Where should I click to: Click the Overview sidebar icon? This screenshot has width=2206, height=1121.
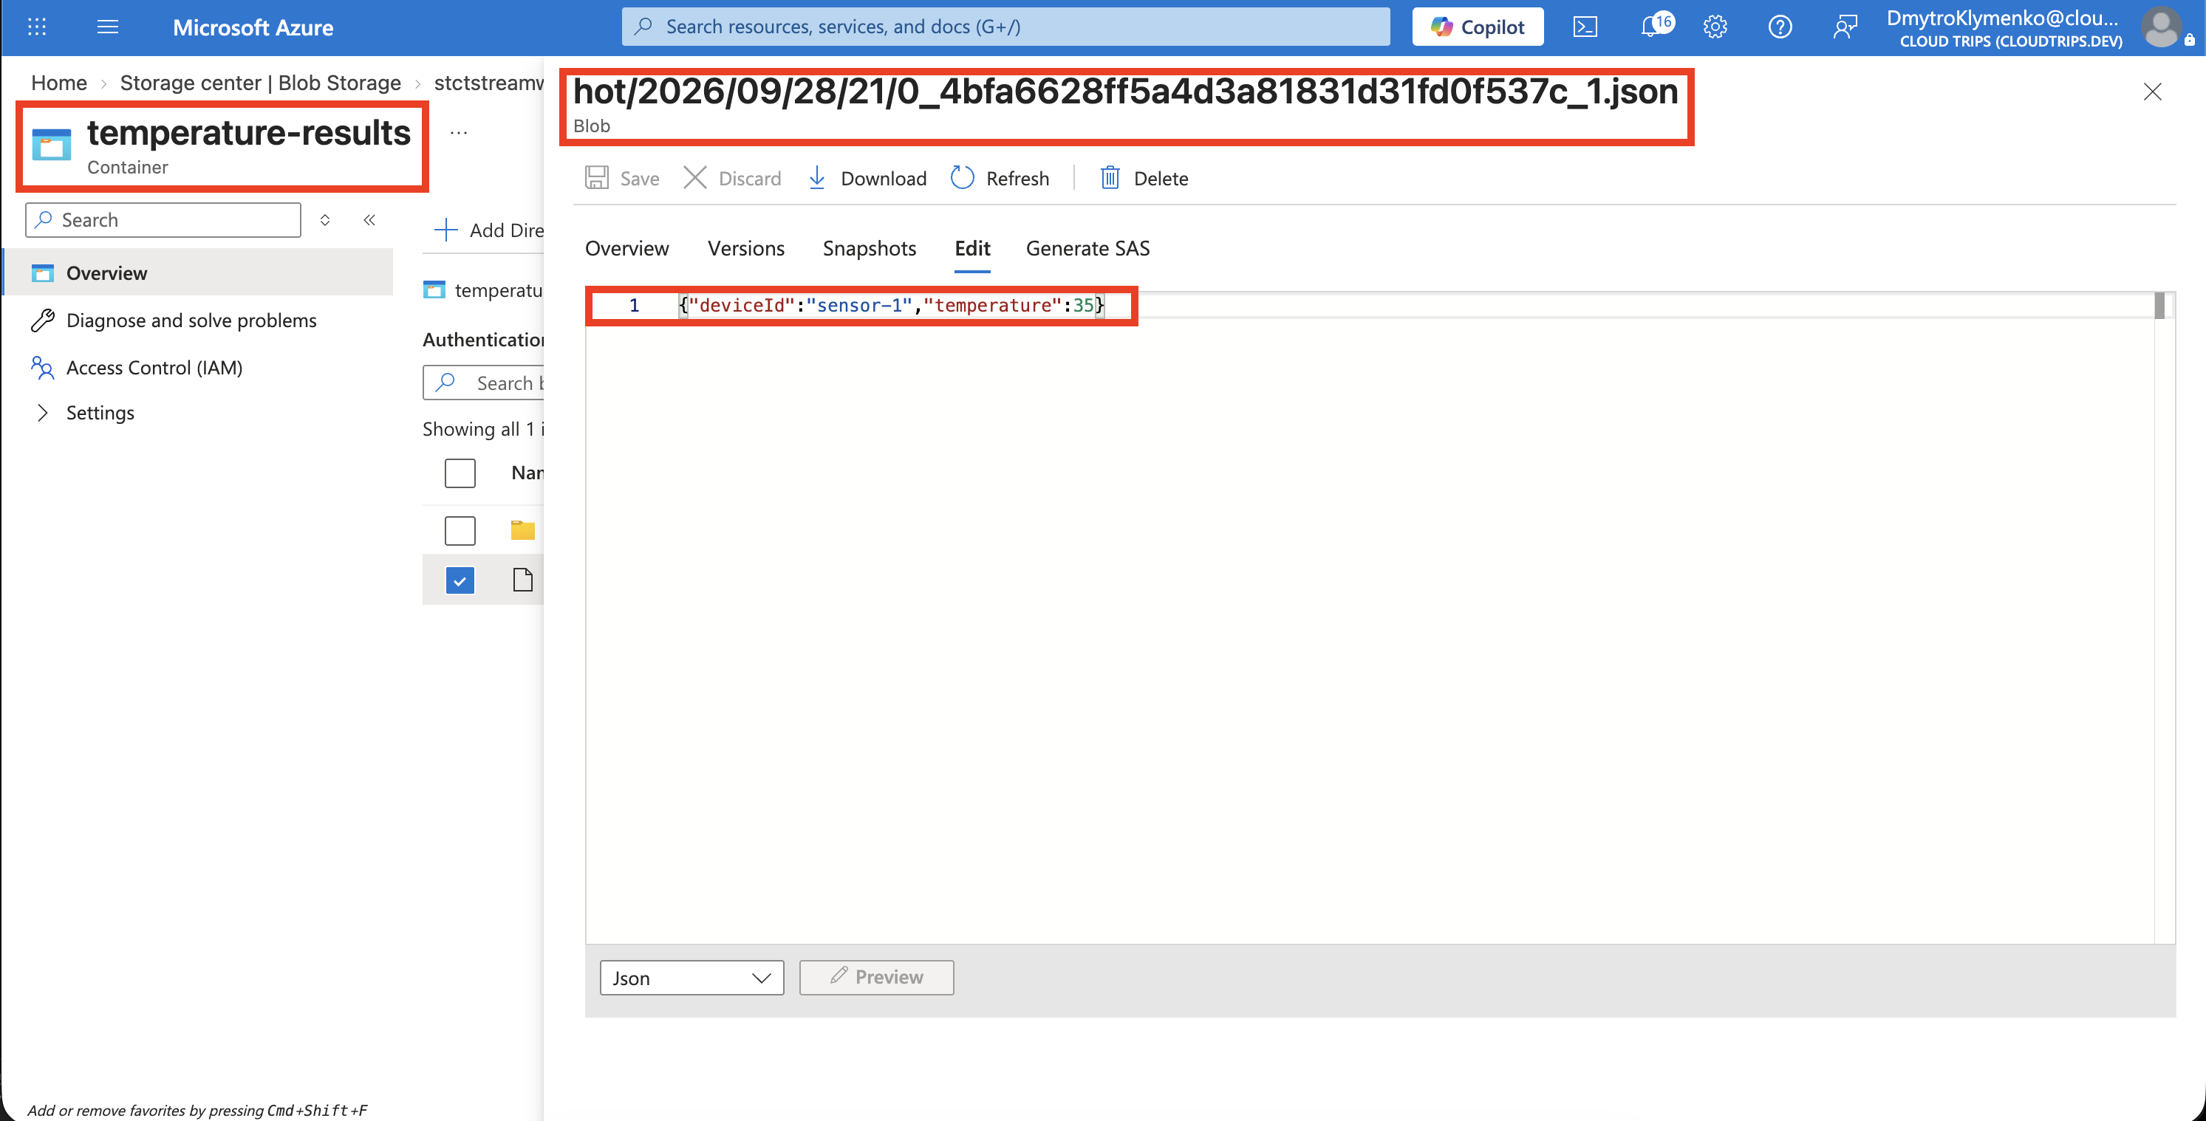43,273
